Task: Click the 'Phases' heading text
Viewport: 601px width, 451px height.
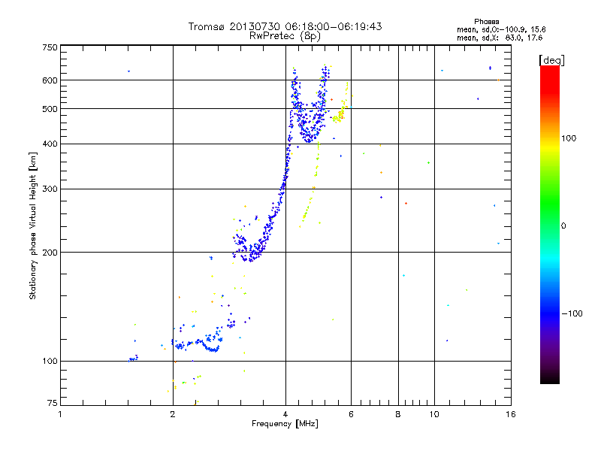Action: (x=486, y=22)
